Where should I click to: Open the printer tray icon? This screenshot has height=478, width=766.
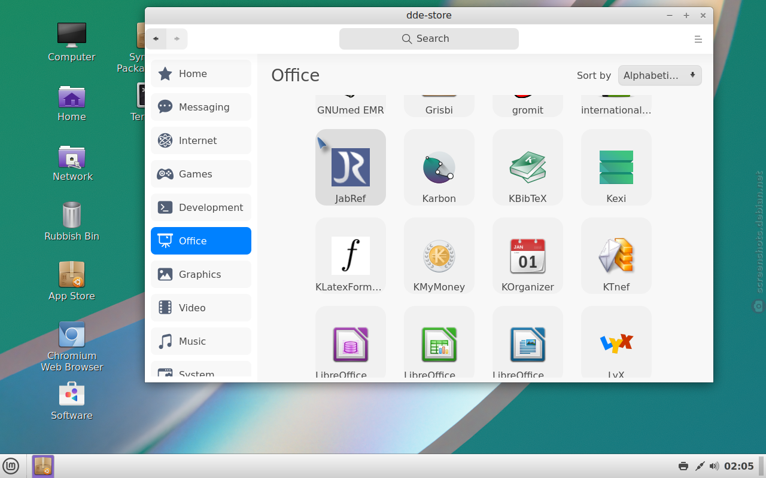683,466
